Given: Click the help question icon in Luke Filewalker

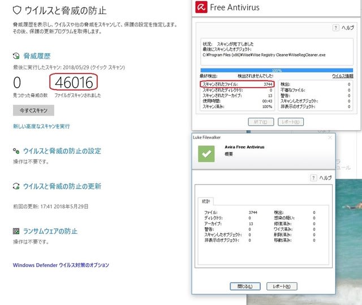Looking at the screenshot, I should [313, 178].
